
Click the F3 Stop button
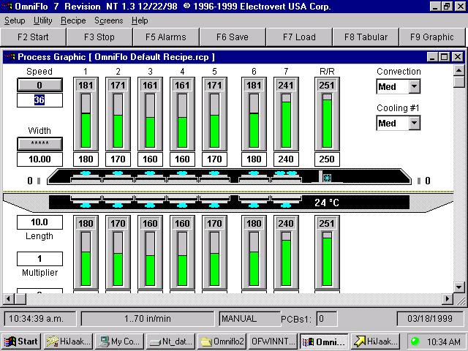tap(99, 37)
